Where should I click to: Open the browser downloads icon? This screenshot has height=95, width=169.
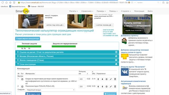[x=167, y=2]
